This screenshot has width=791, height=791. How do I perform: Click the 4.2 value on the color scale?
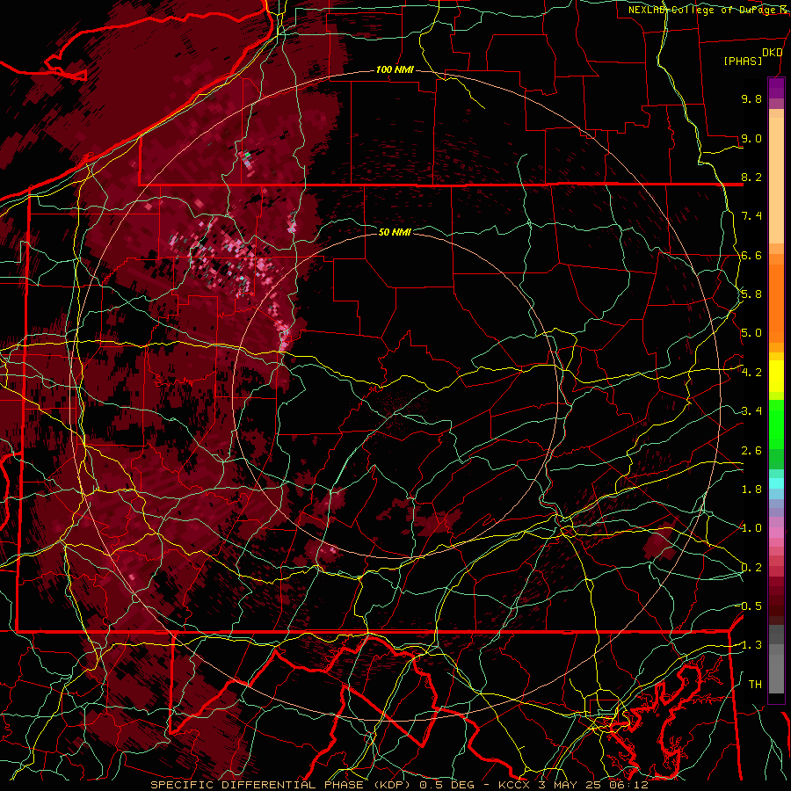[751, 373]
